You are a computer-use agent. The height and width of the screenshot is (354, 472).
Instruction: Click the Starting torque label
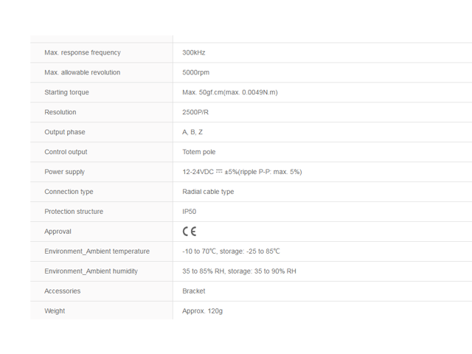(x=66, y=92)
